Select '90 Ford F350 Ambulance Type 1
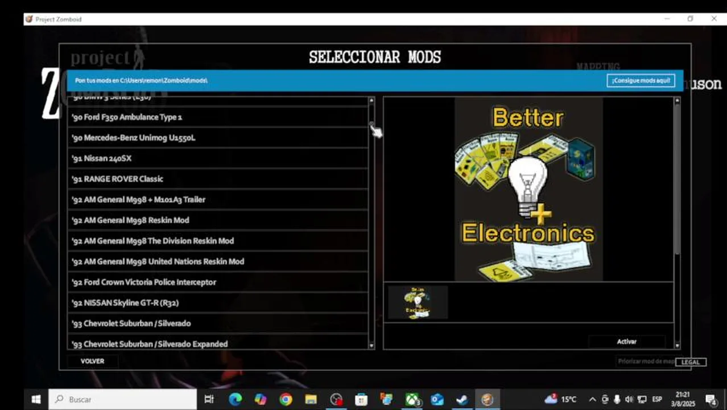Viewport: 727px width, 410px height. click(x=218, y=117)
